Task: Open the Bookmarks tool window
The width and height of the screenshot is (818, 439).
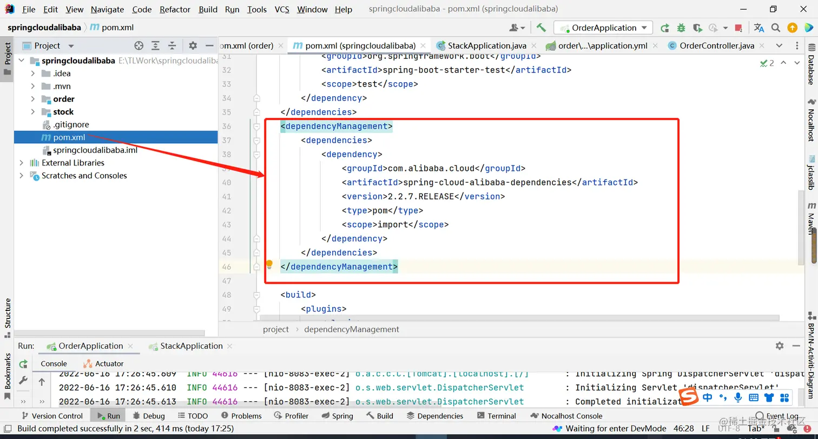Action: pyautogui.click(x=8, y=376)
